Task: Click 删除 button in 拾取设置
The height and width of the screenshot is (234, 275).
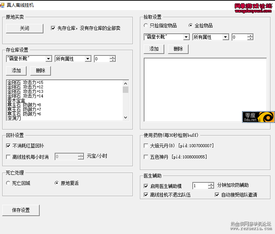Action: coord(178,49)
